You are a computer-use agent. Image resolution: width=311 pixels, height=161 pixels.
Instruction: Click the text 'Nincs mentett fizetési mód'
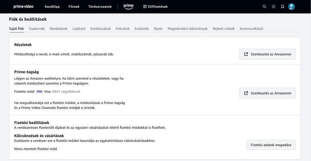[x=35, y=149]
